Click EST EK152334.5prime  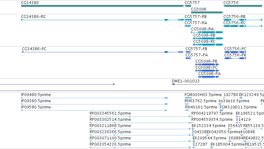(208, 126)
